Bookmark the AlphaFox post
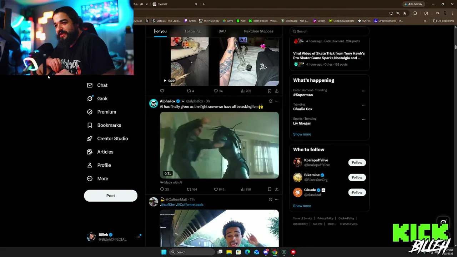 pos(270,189)
